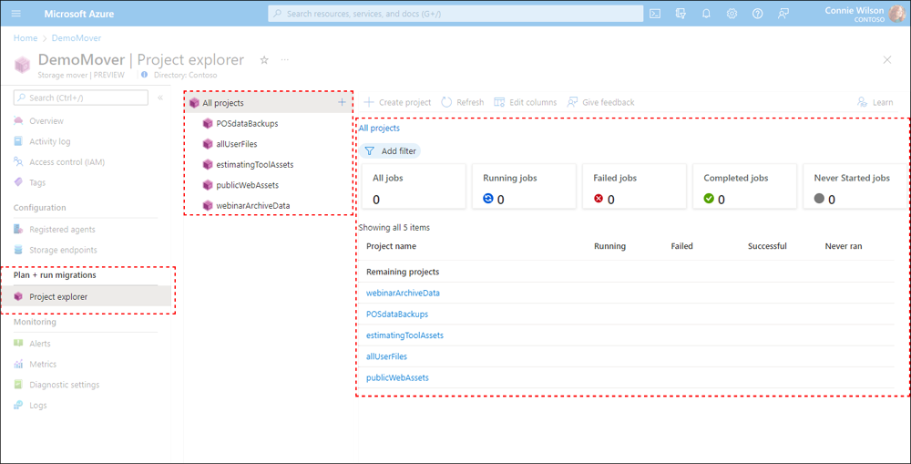Screen dimensions: 911x464
Task: Collapse the left menu with the double chevron
Action: click(x=160, y=98)
